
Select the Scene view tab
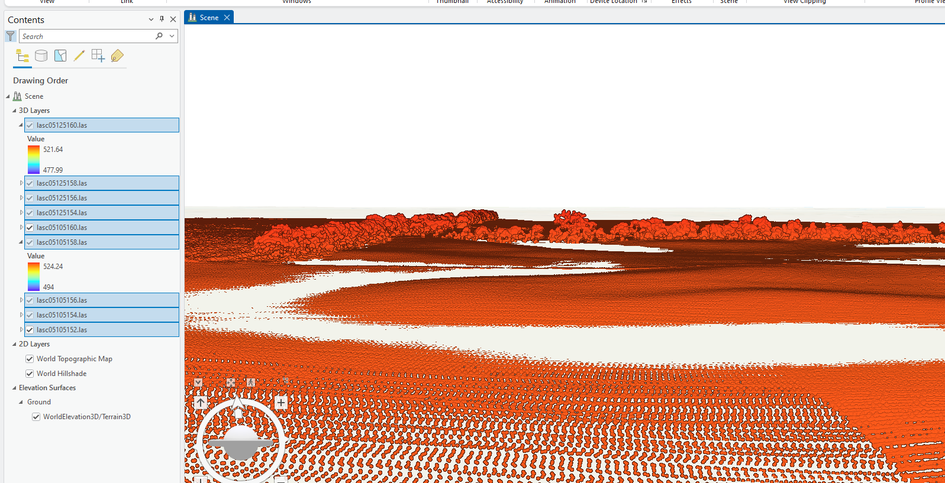(204, 18)
